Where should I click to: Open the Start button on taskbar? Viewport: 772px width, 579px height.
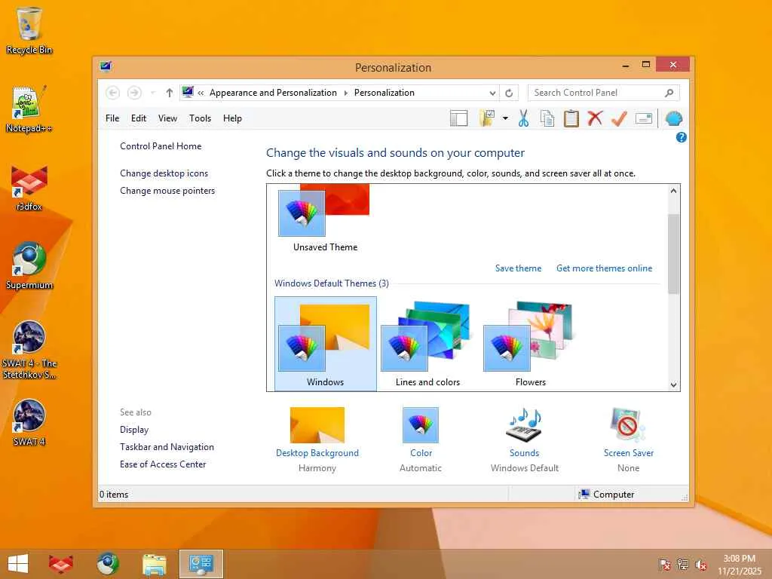[x=18, y=564]
